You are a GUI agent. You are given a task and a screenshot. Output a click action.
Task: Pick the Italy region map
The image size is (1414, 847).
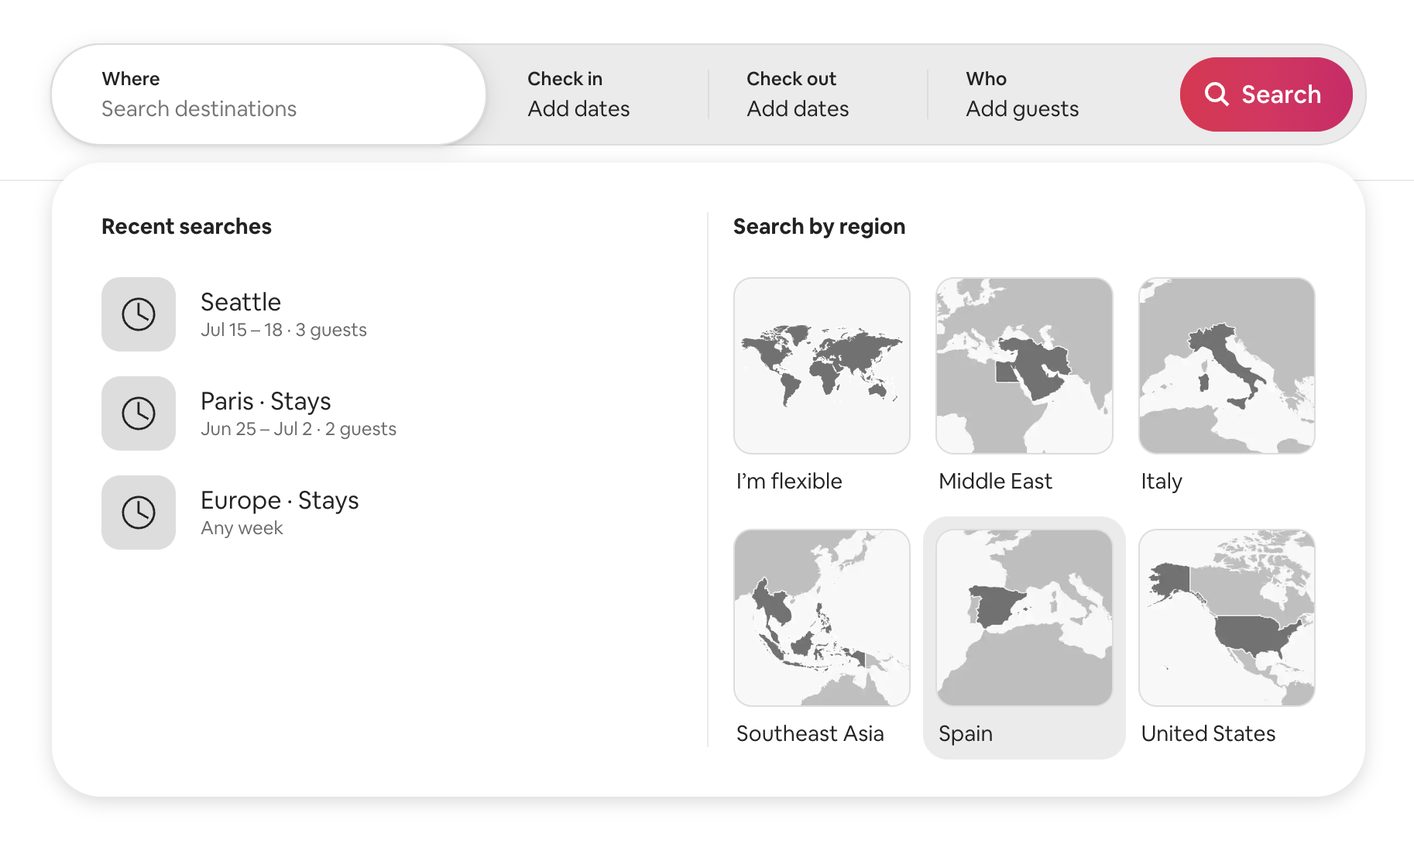click(1227, 365)
